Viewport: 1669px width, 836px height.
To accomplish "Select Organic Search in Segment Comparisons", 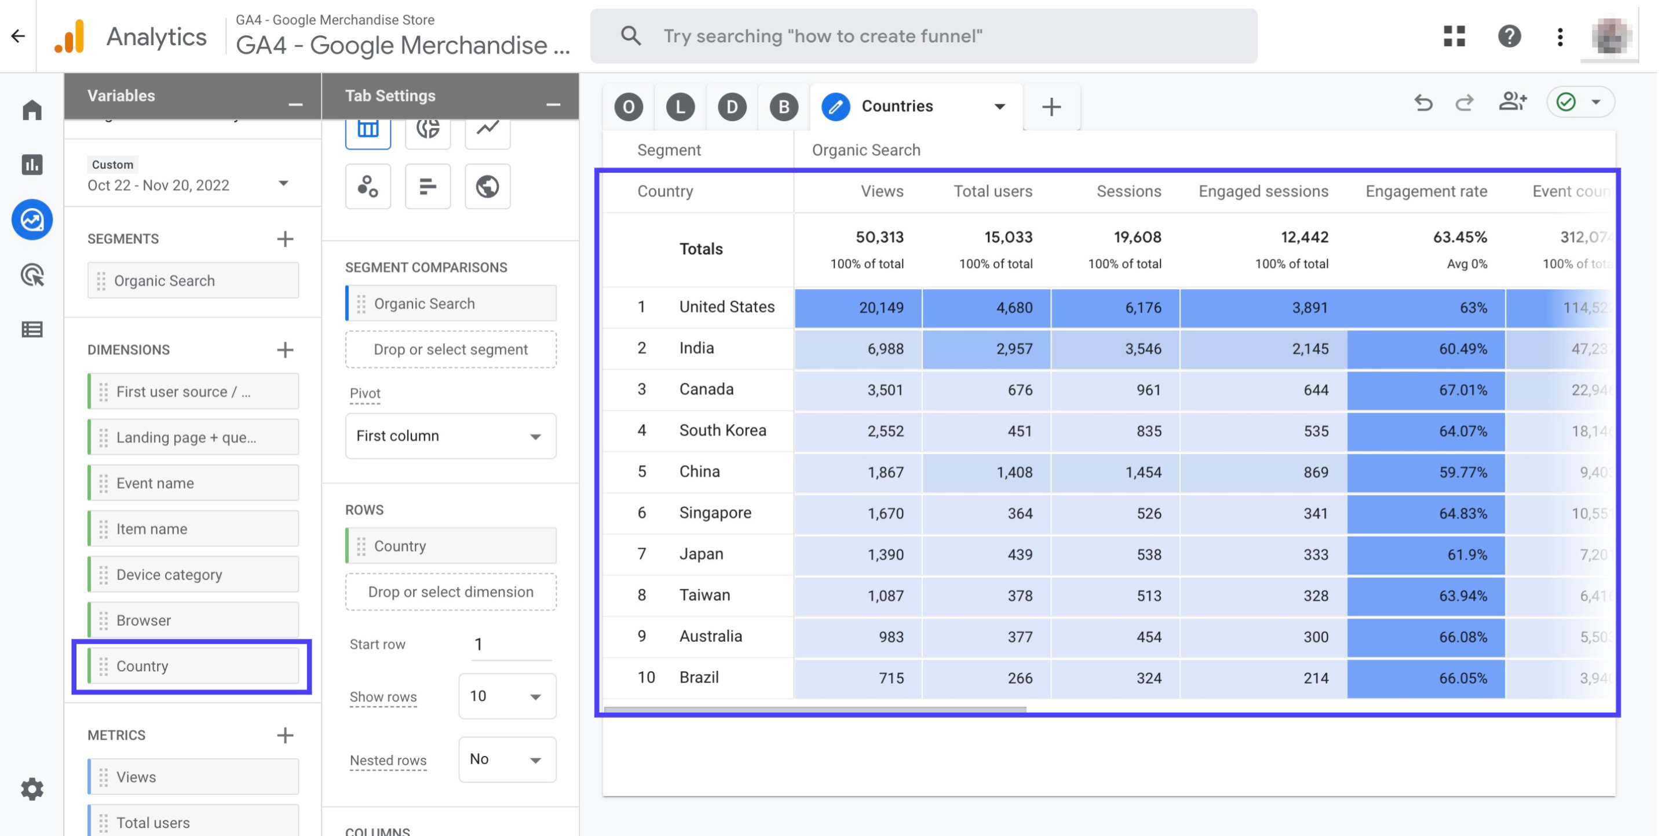I will [450, 304].
